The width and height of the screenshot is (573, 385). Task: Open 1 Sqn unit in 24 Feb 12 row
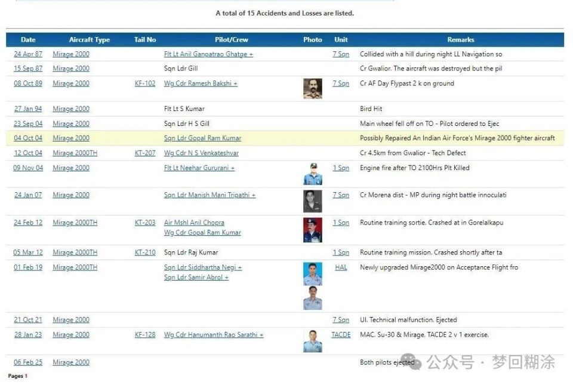[341, 223]
